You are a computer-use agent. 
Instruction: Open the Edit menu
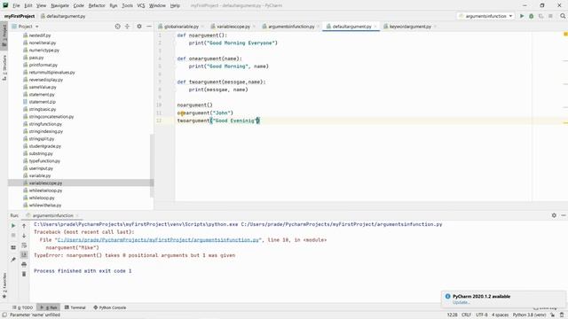[x=28, y=5]
